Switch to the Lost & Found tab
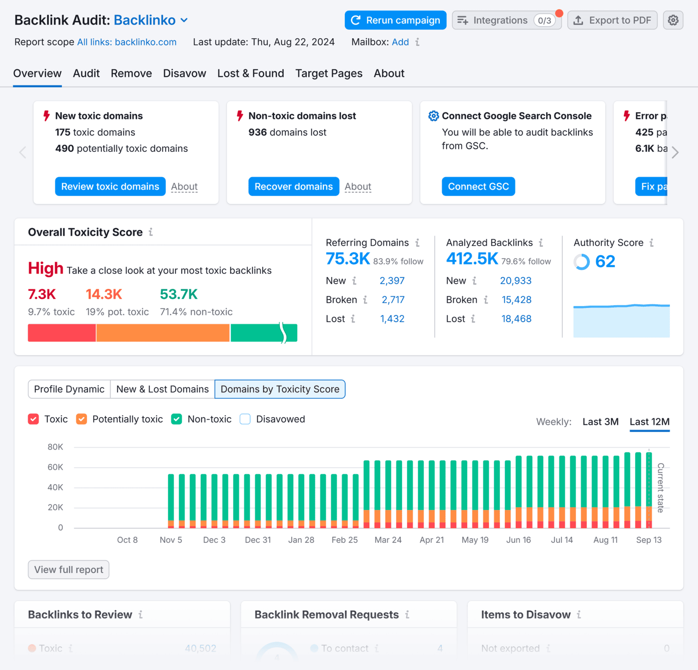 250,73
